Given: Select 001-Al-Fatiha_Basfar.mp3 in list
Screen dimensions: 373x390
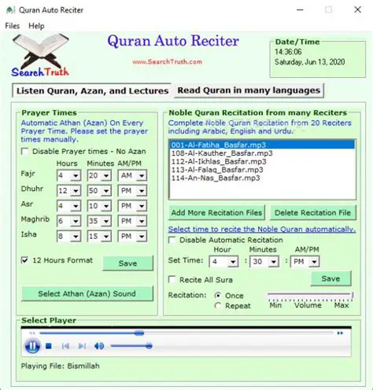Looking at the screenshot, I should (262, 145).
